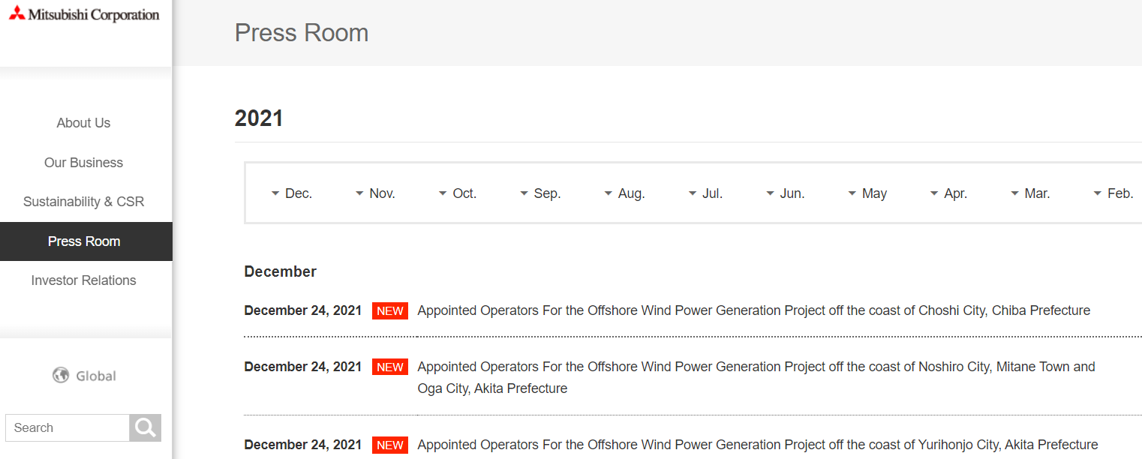Click the search magnifier icon button
The width and height of the screenshot is (1142, 459).
[145, 427]
